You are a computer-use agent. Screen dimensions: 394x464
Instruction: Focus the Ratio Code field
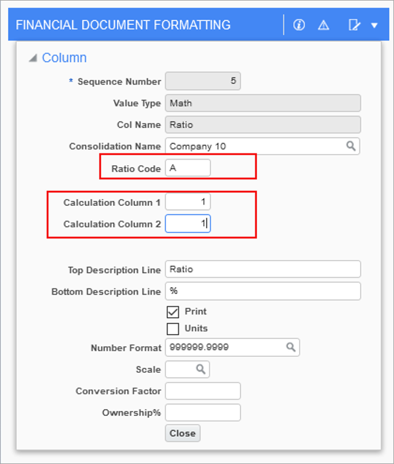click(x=187, y=168)
